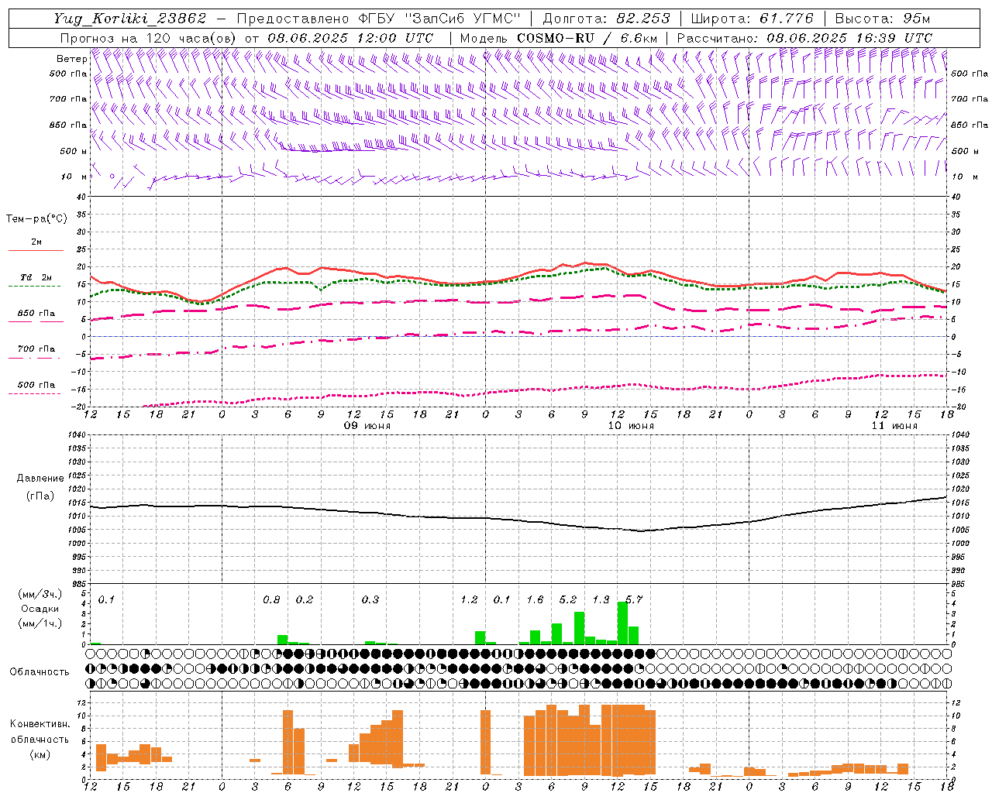Click the 500 гПа entry in the temperature legend
Image resolution: width=992 pixels, height=793 pixels.
pos(36,385)
